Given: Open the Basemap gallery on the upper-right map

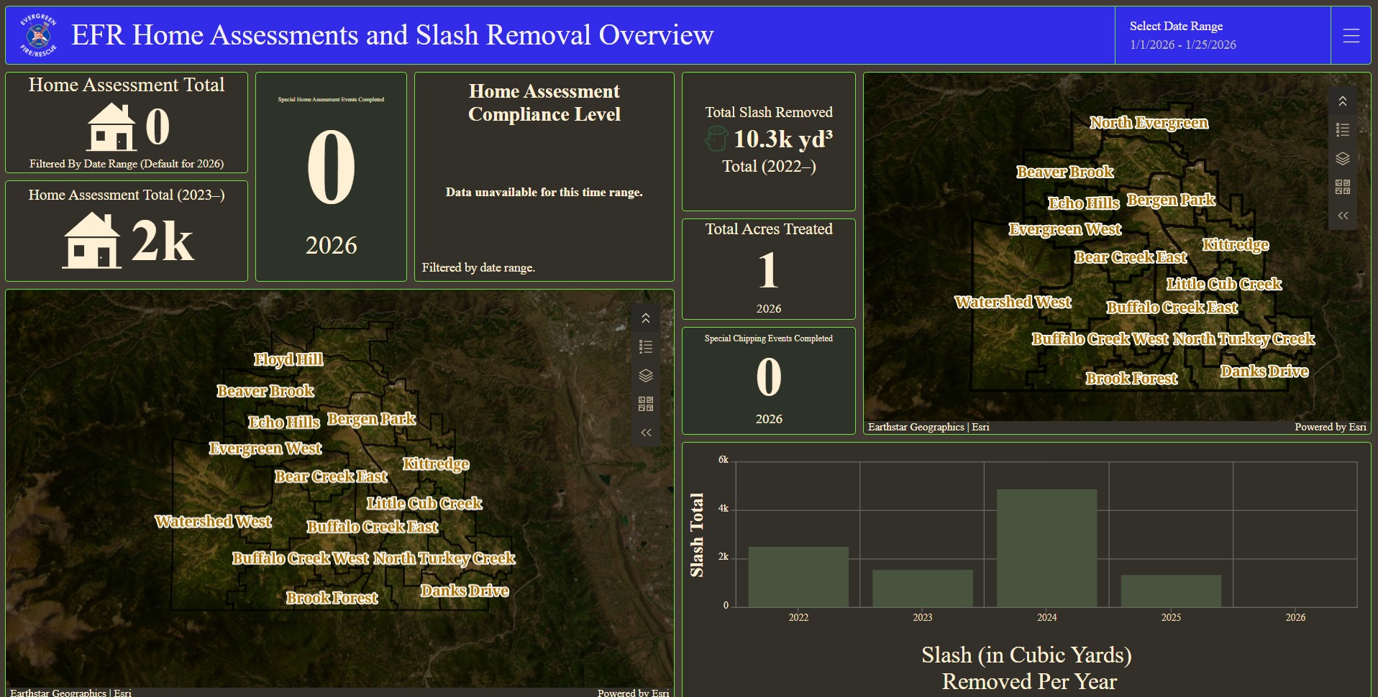Looking at the screenshot, I should pyautogui.click(x=1342, y=187).
